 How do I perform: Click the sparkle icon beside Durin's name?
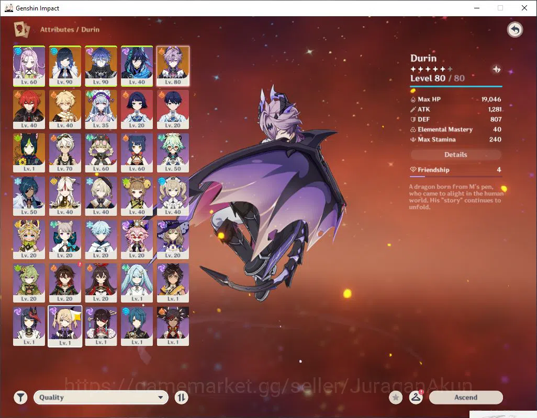click(x=496, y=69)
